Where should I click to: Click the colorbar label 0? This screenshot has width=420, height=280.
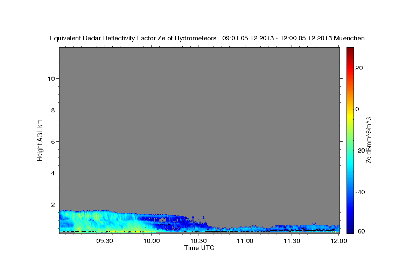[x=357, y=109]
